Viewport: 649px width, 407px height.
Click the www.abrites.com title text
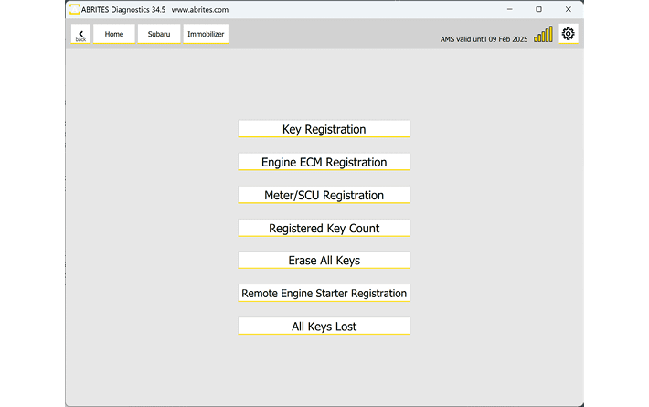pyautogui.click(x=200, y=10)
